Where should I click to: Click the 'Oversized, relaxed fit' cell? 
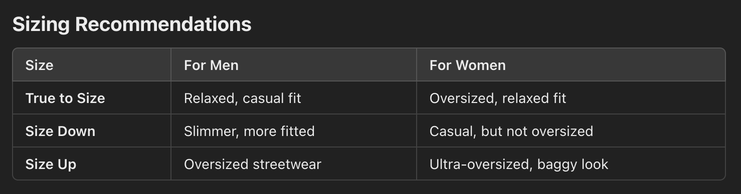[x=498, y=98]
